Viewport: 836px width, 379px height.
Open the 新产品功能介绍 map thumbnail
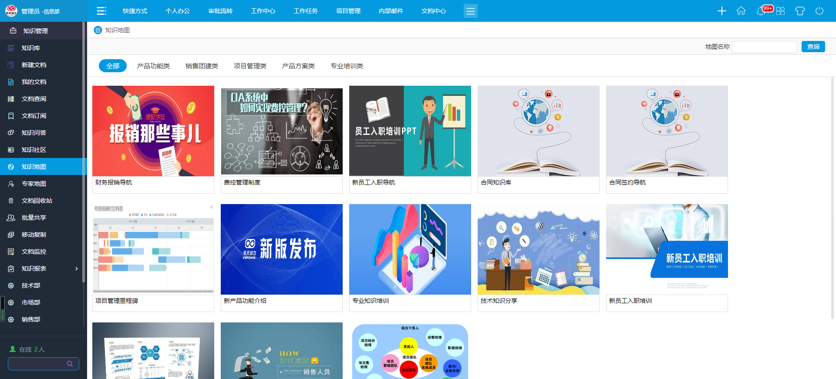tap(282, 249)
